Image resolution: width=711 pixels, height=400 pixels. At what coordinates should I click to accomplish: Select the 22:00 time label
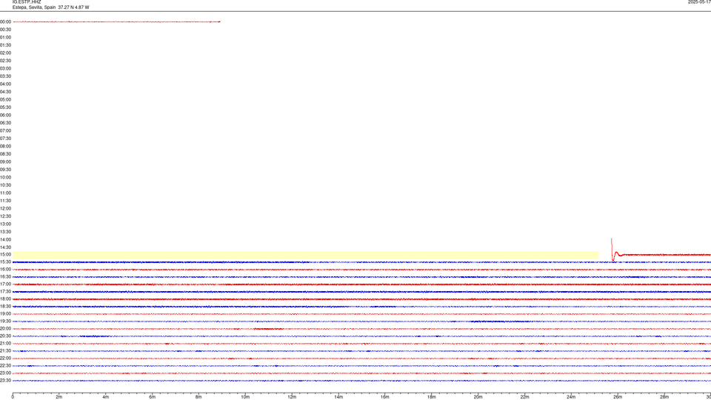5,359
